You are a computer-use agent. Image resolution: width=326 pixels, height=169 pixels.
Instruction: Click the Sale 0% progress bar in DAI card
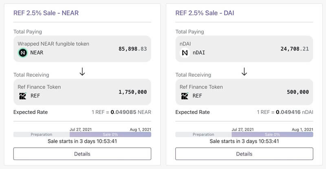pos(272,134)
